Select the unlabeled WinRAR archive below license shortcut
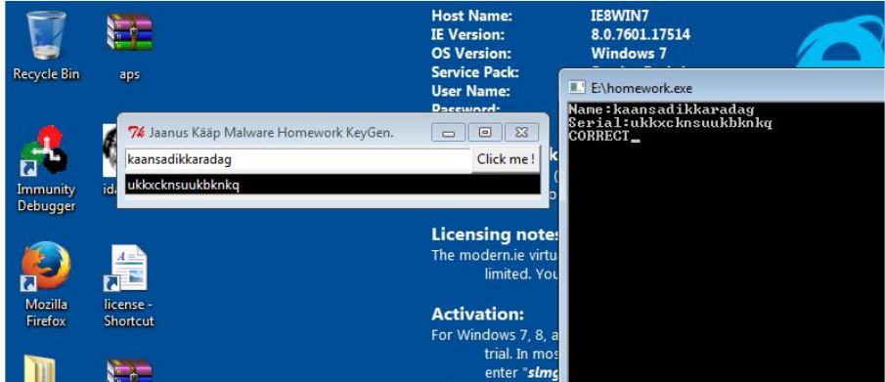This screenshot has height=382, width=885. [129, 370]
